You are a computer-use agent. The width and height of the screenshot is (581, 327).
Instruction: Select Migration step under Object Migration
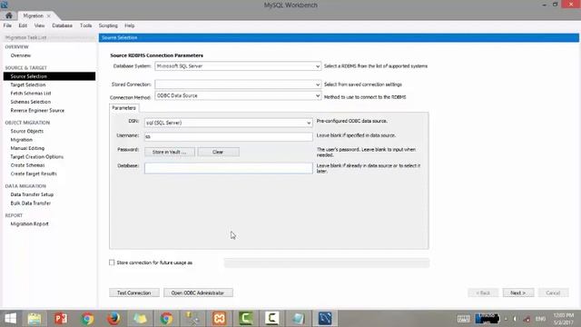pyautogui.click(x=22, y=140)
